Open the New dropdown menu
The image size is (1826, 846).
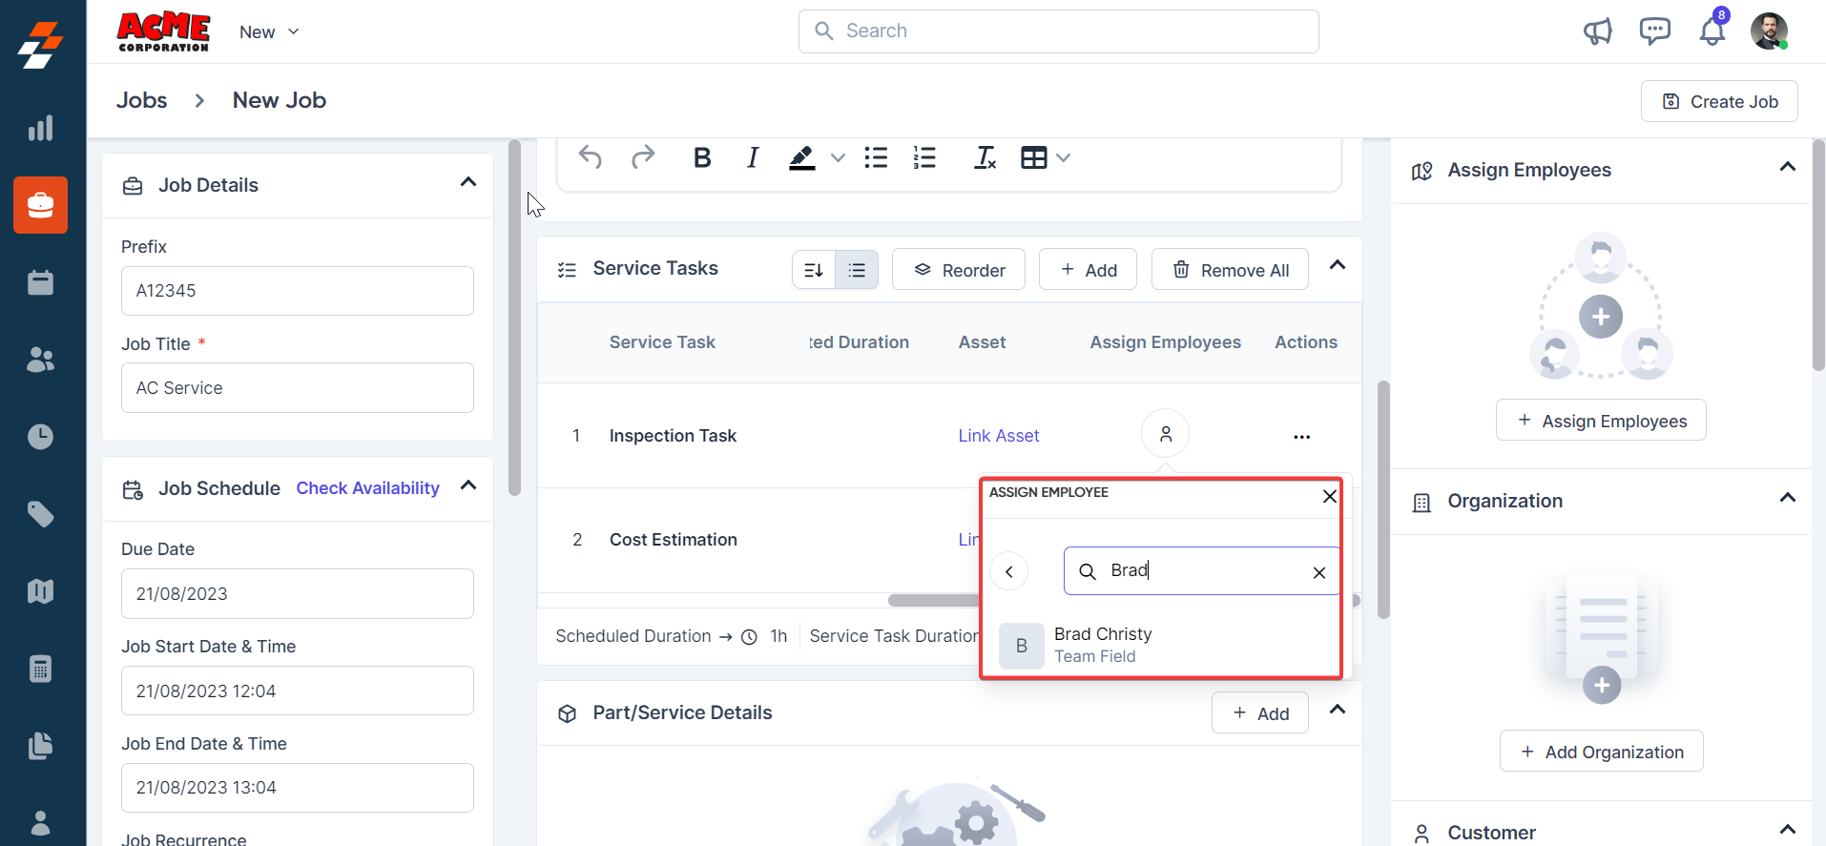click(269, 31)
